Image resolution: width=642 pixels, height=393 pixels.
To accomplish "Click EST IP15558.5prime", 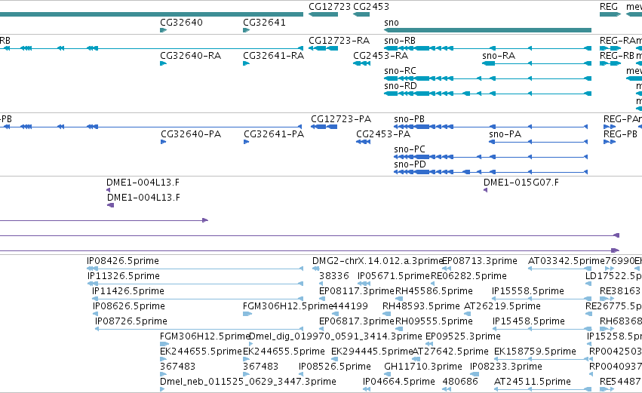I will pyautogui.click(x=528, y=291).
